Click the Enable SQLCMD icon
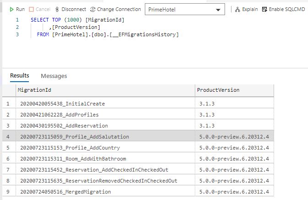Viewport: 308px width, 200px height. [x=264, y=9]
